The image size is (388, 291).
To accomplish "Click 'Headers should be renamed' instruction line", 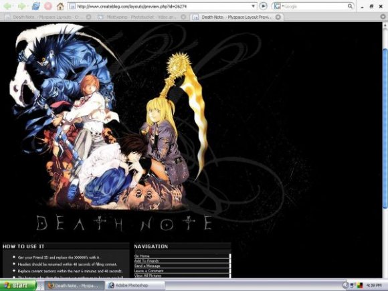I will pyautogui.click(x=68, y=264).
